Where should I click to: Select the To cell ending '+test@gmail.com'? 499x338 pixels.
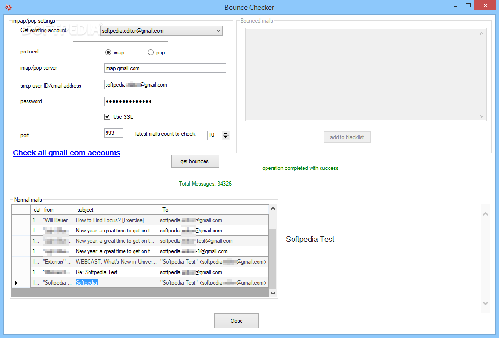(214, 241)
